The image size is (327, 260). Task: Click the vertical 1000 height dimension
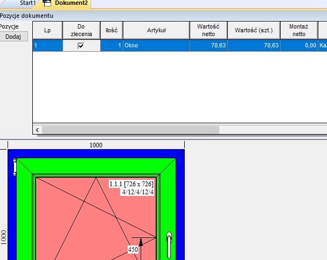pos(4,237)
